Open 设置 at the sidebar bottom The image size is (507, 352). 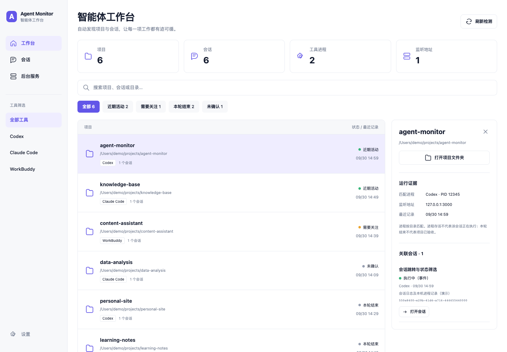(x=33, y=334)
